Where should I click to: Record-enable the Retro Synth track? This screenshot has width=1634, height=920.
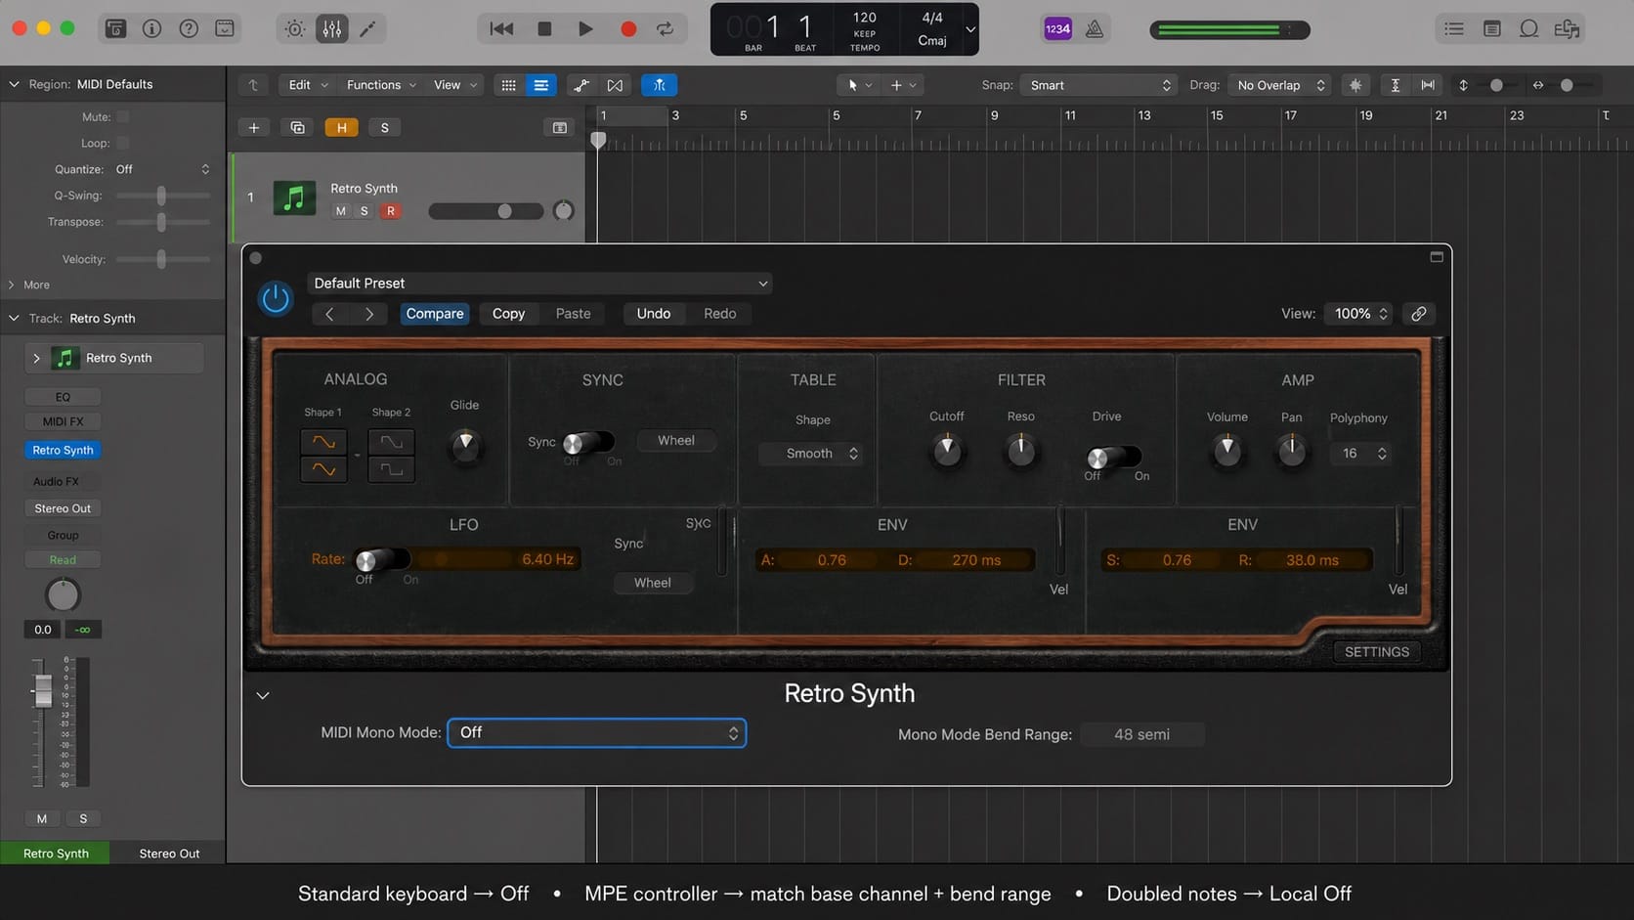tap(391, 211)
